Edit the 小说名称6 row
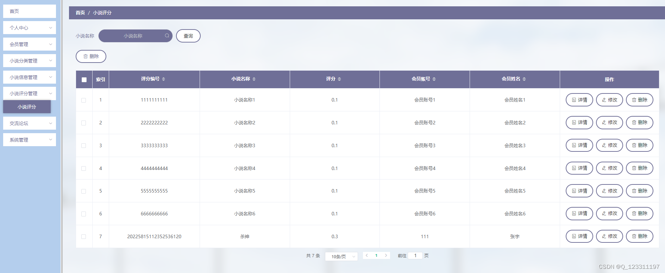The height and width of the screenshot is (273, 665). (609, 214)
